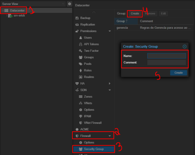Screen dimensions: 195x155
Task: Expand the srv-erick tree node arrow
Action: click(7, 15)
